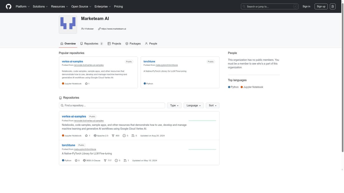
Task: Click the Public badge on torchtune popular card
Action: (x=211, y=61)
